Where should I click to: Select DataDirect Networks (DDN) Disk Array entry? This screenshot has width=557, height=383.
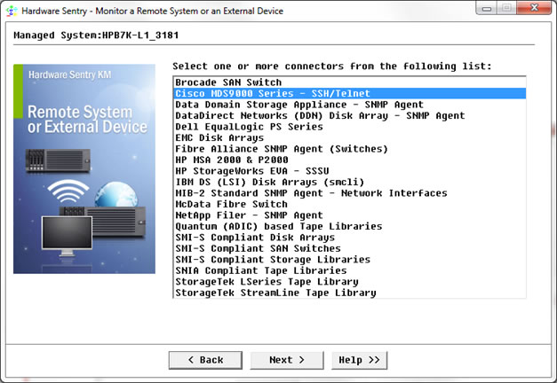(320, 115)
